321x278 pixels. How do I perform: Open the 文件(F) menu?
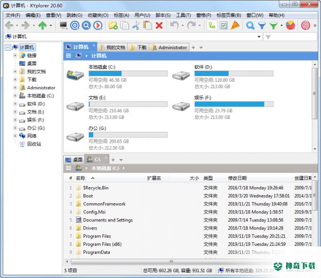(x=13, y=15)
